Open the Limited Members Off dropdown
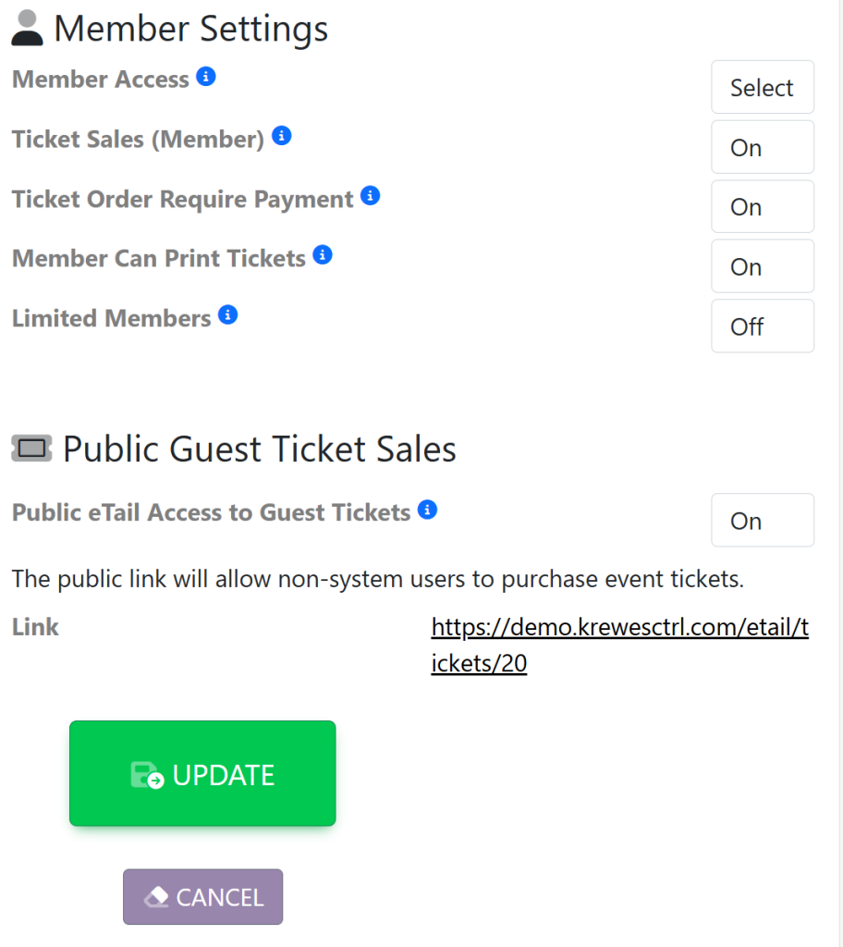This screenshot has width=843, height=947. click(762, 326)
